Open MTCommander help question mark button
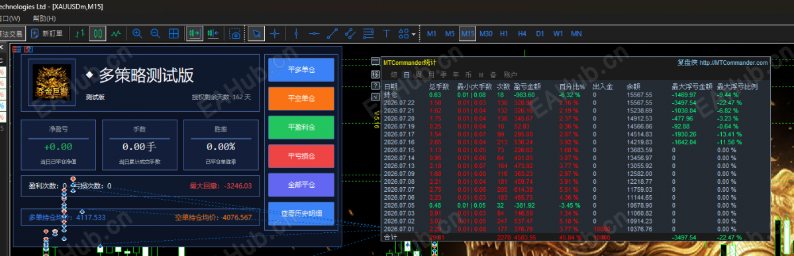This screenshot has height=256, width=794. click(375, 85)
